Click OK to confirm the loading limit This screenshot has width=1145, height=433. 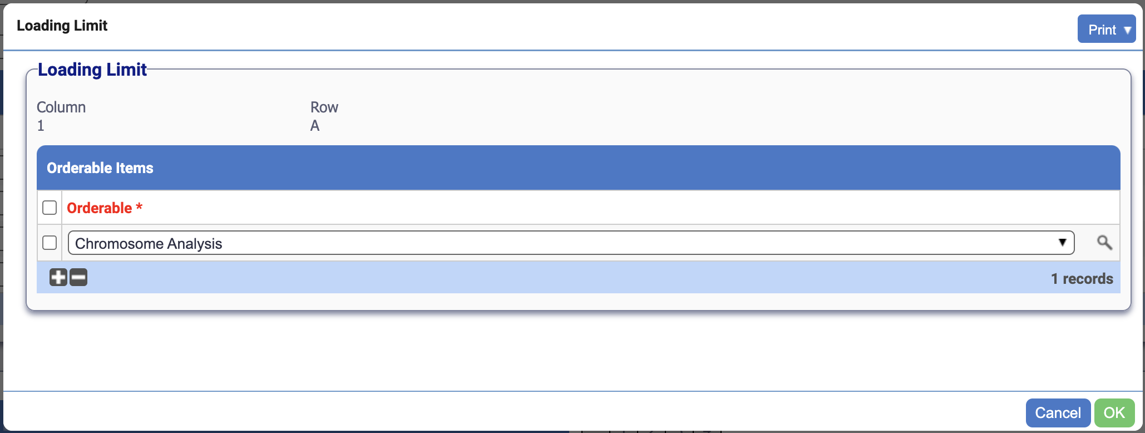click(x=1114, y=412)
